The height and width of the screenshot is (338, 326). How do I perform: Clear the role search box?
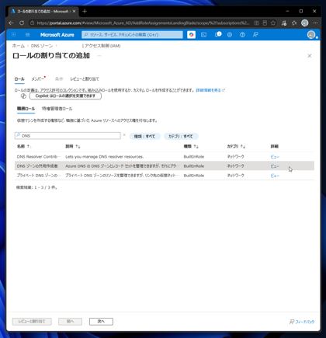click(124, 135)
